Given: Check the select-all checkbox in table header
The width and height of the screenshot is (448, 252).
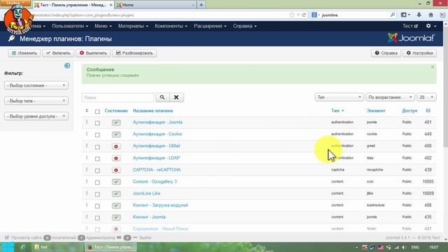Looking at the screenshot, I should (97, 111).
